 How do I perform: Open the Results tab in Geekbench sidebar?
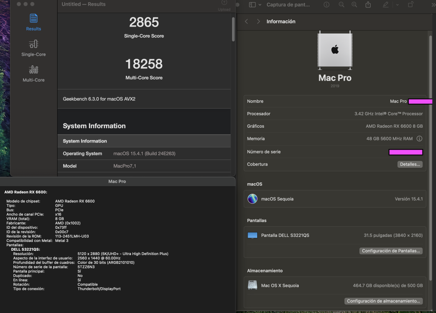34,23
